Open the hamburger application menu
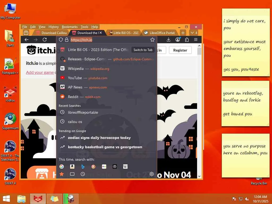The image size is (272, 204). [x=196, y=40]
